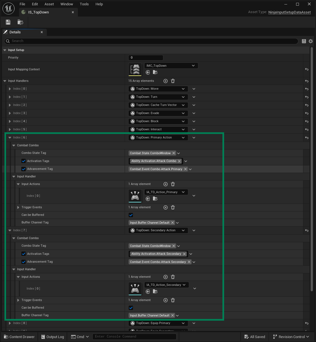Open Window menu
The width and height of the screenshot is (316, 342).
(67, 4)
